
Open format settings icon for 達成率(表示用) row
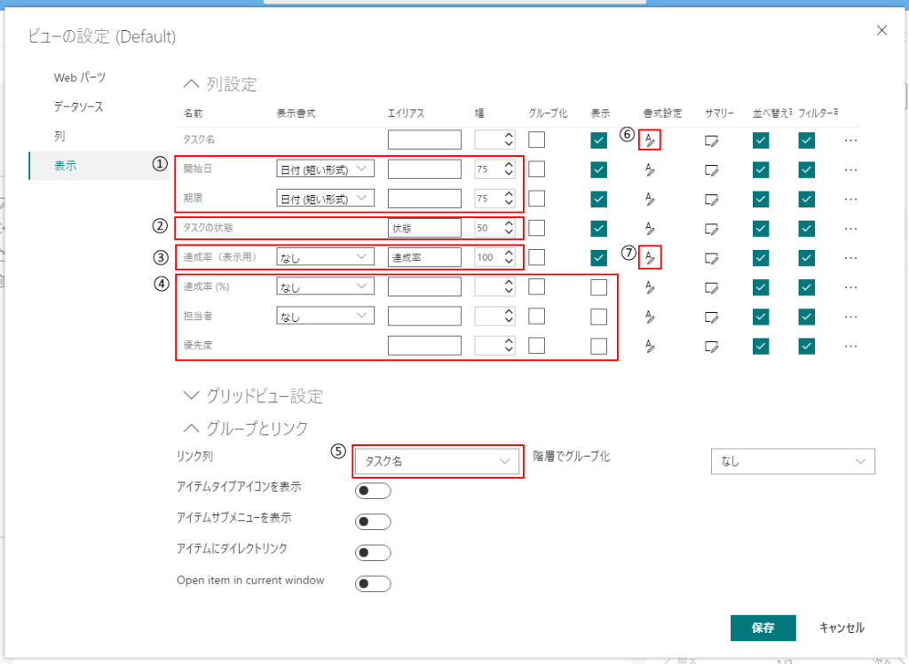650,257
